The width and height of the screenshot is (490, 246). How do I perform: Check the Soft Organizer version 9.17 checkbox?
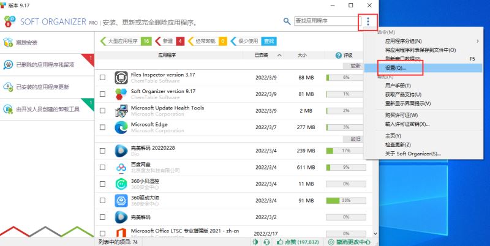(102, 94)
